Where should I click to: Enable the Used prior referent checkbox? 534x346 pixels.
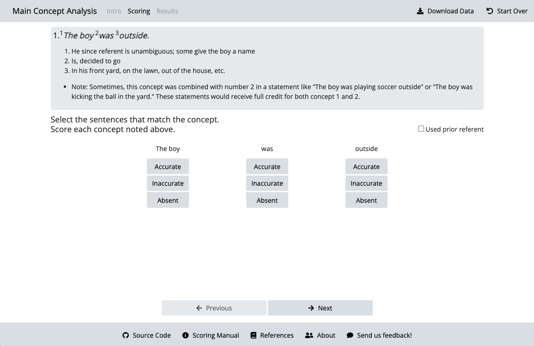coord(421,129)
